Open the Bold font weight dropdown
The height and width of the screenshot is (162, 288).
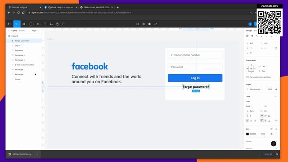[249, 106]
